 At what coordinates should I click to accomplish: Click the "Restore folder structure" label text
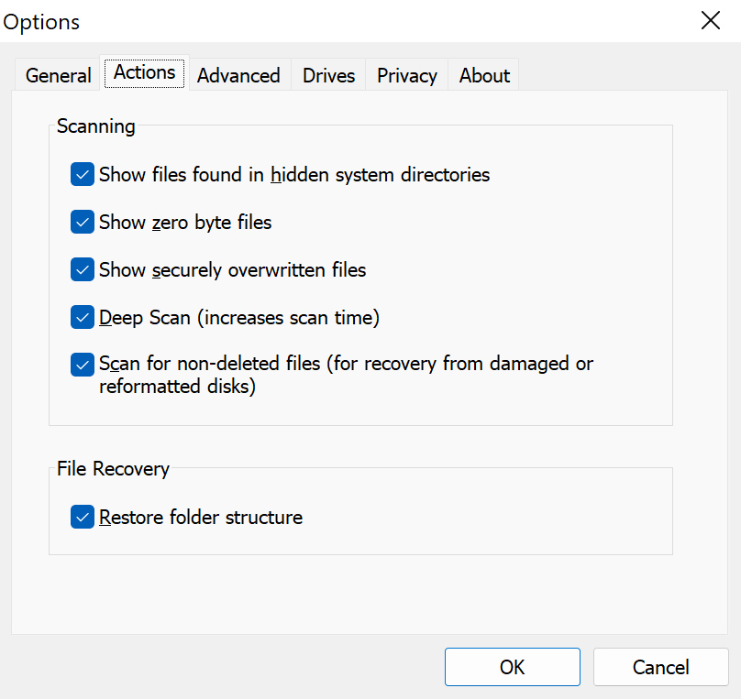click(x=200, y=518)
